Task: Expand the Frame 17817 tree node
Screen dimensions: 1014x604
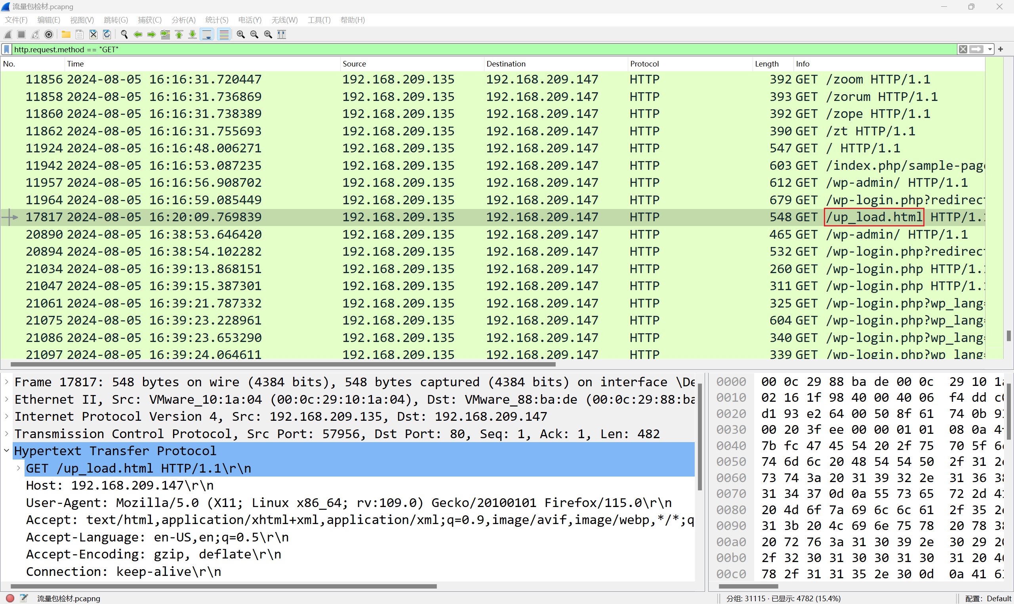Action: click(x=6, y=382)
